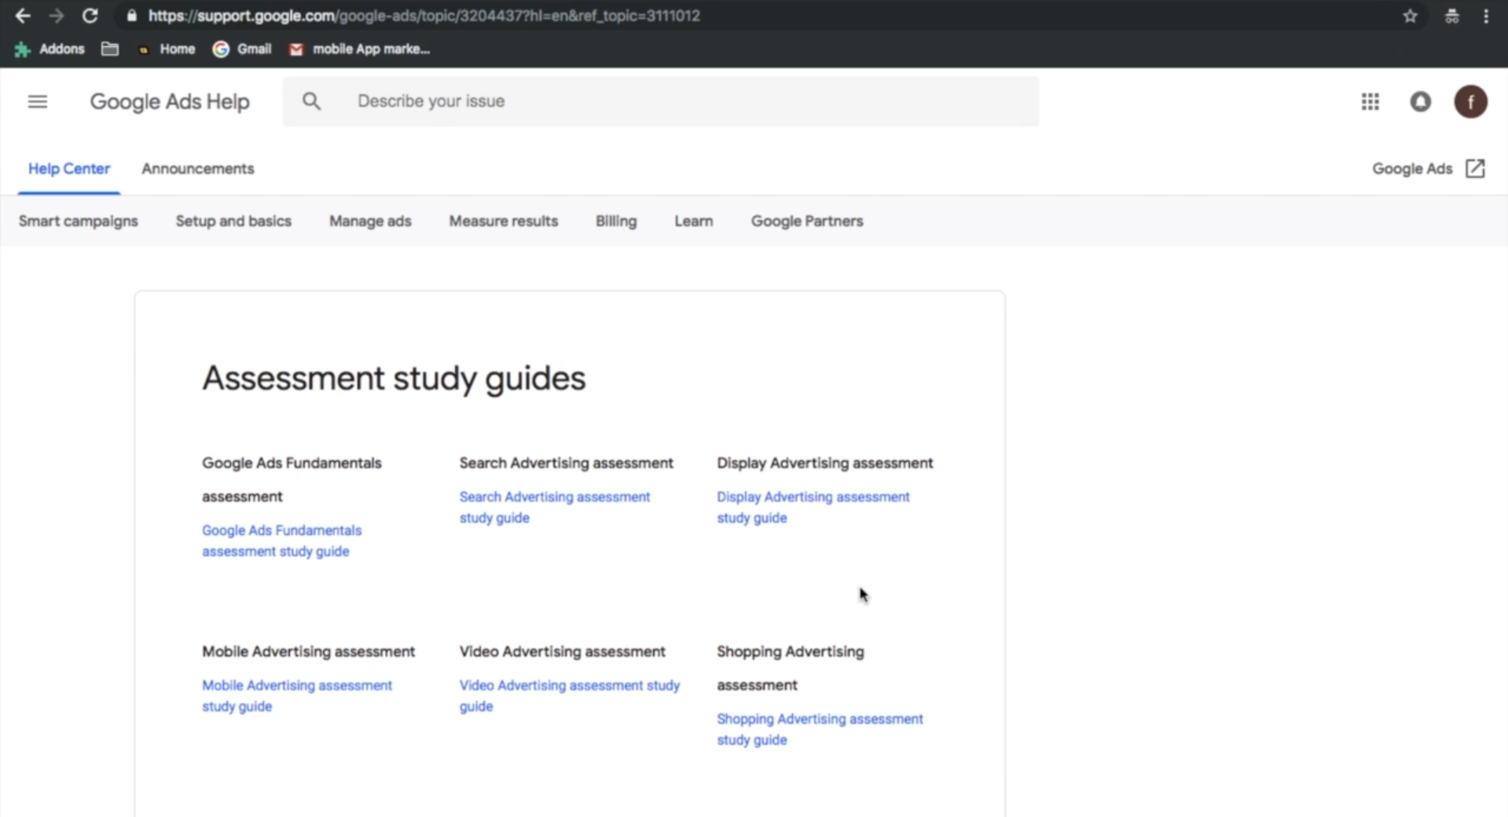The height and width of the screenshot is (817, 1508).
Task: Select the Help Center tab
Action: [69, 169]
